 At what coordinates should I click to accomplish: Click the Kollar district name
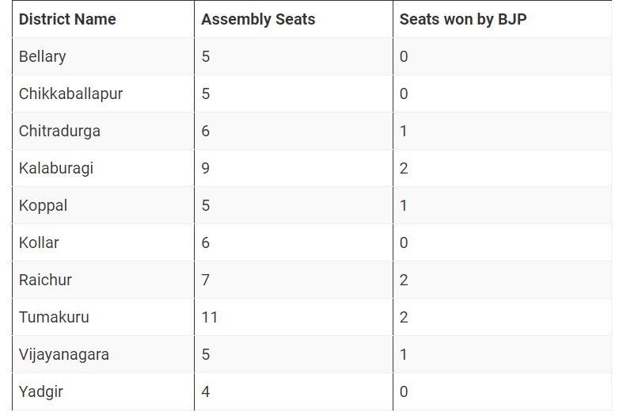(x=39, y=243)
